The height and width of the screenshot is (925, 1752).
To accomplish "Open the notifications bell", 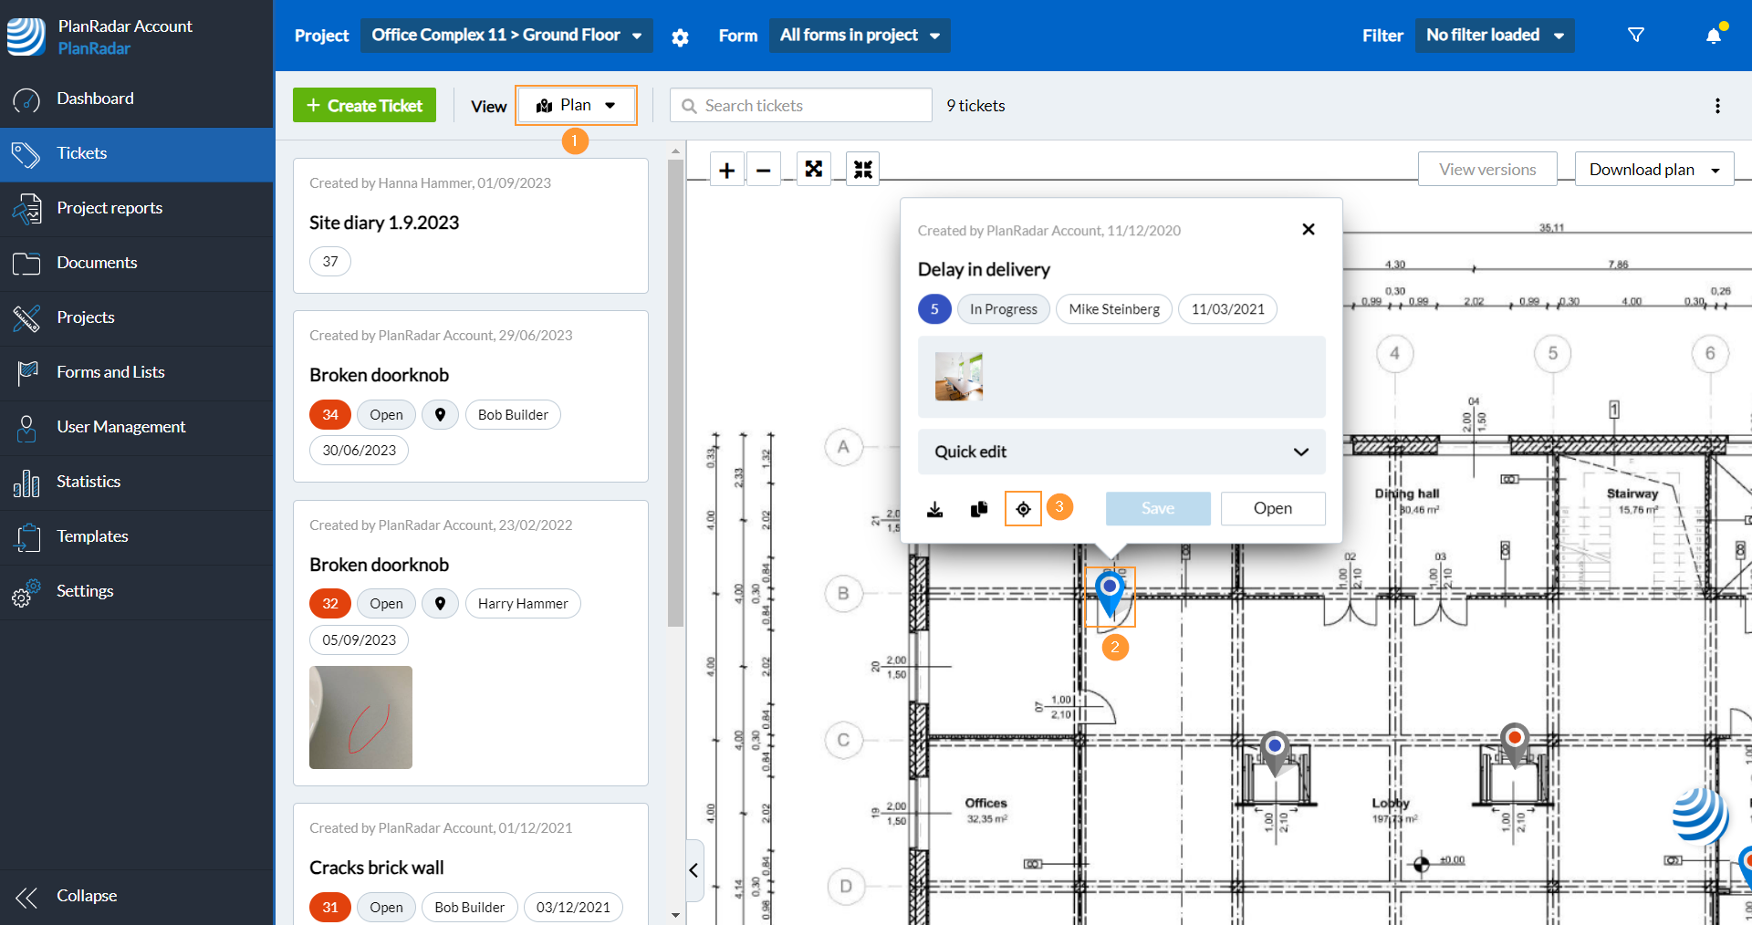I will click(x=1713, y=35).
